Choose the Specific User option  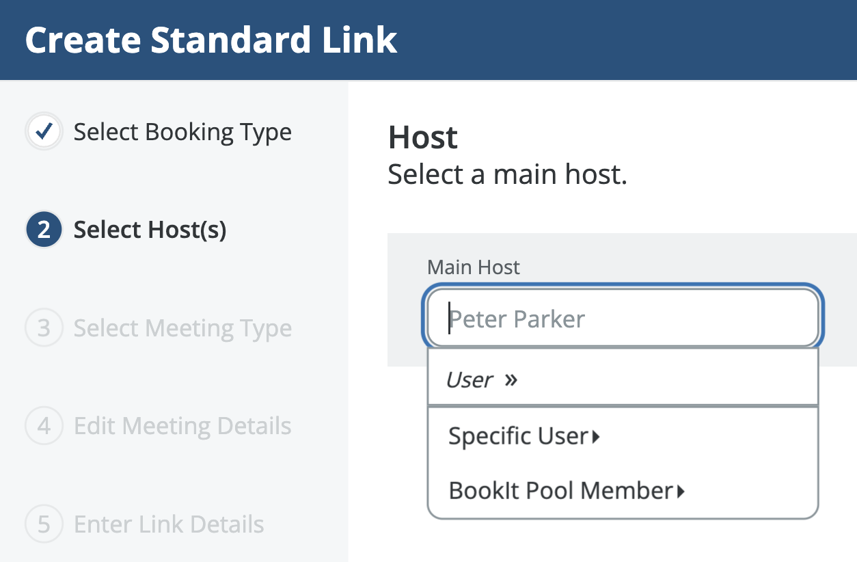pyautogui.click(x=518, y=436)
